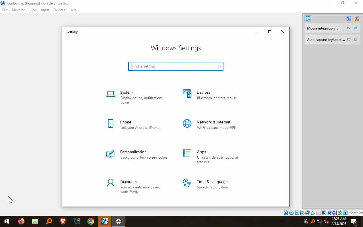The width and height of the screenshot is (363, 227).
Task: Click the keyboard capture arrow indicator
Action: (345, 213)
